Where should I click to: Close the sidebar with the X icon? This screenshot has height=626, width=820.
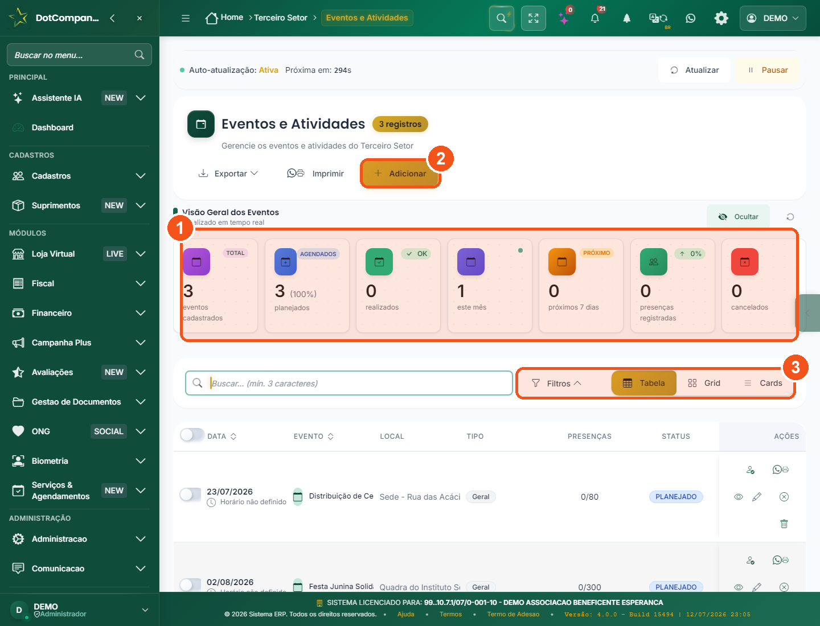coord(140,18)
